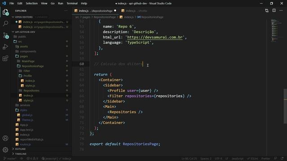The height and width of the screenshot is (161, 287).
Task: Click the pages breadcrumb segment
Action: 86,17
